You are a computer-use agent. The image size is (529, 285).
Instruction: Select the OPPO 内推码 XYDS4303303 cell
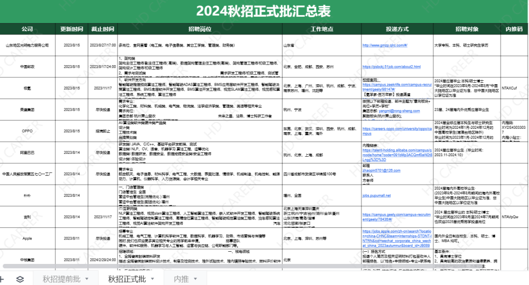click(514, 131)
